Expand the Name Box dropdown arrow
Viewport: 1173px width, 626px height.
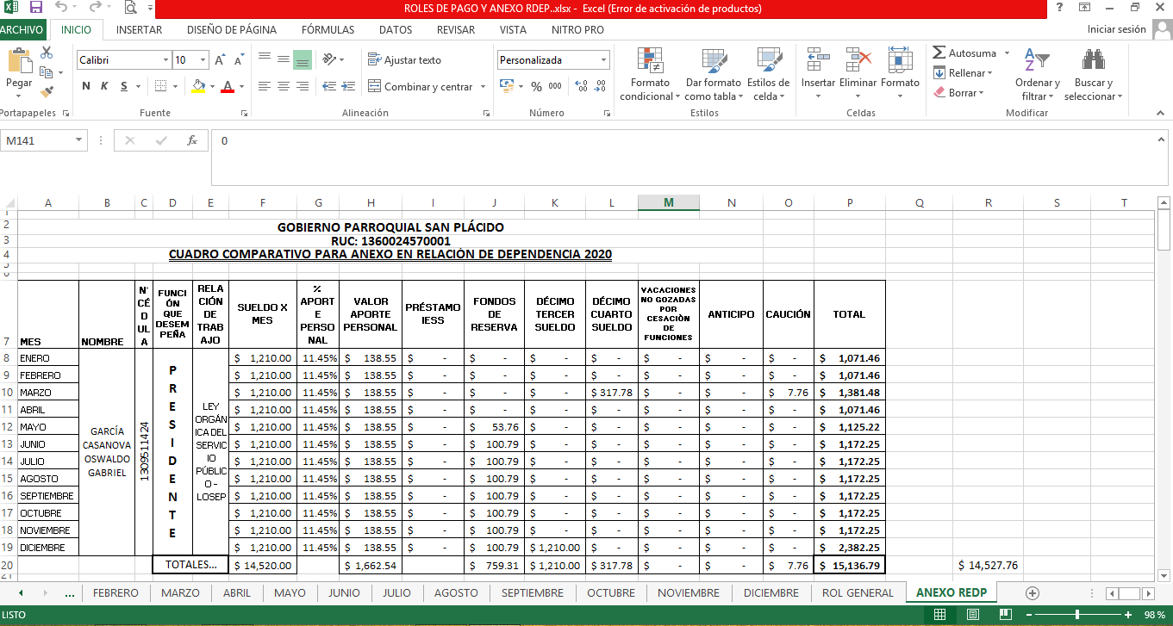point(79,140)
